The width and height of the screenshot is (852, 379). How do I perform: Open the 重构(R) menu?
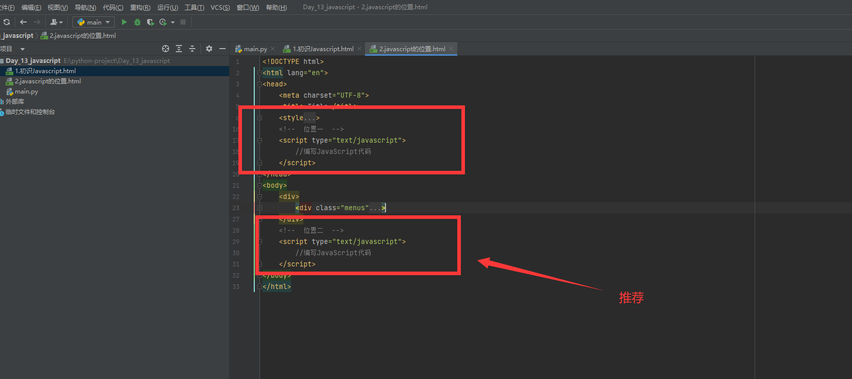140,7
